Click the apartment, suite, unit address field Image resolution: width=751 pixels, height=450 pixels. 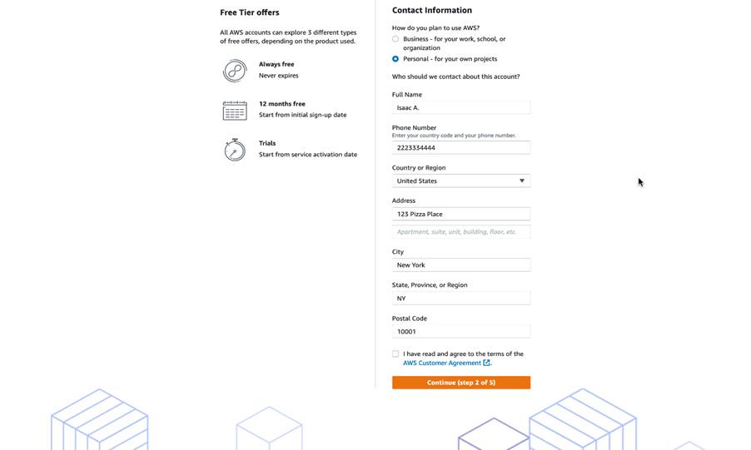tap(460, 232)
